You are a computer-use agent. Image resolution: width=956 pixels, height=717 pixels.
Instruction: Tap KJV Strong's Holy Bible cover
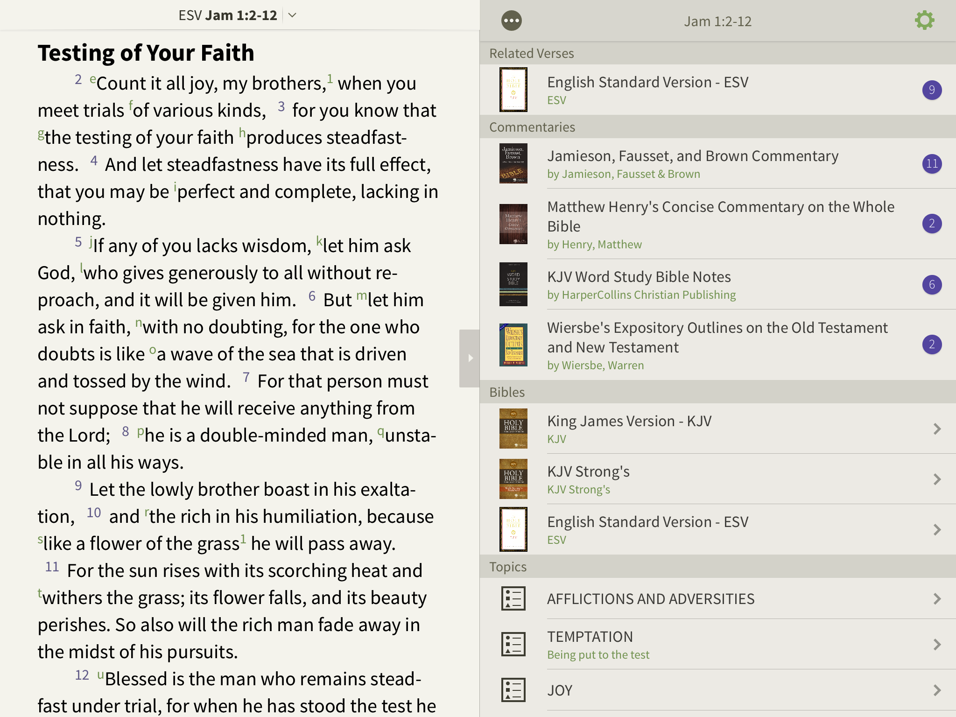point(513,479)
